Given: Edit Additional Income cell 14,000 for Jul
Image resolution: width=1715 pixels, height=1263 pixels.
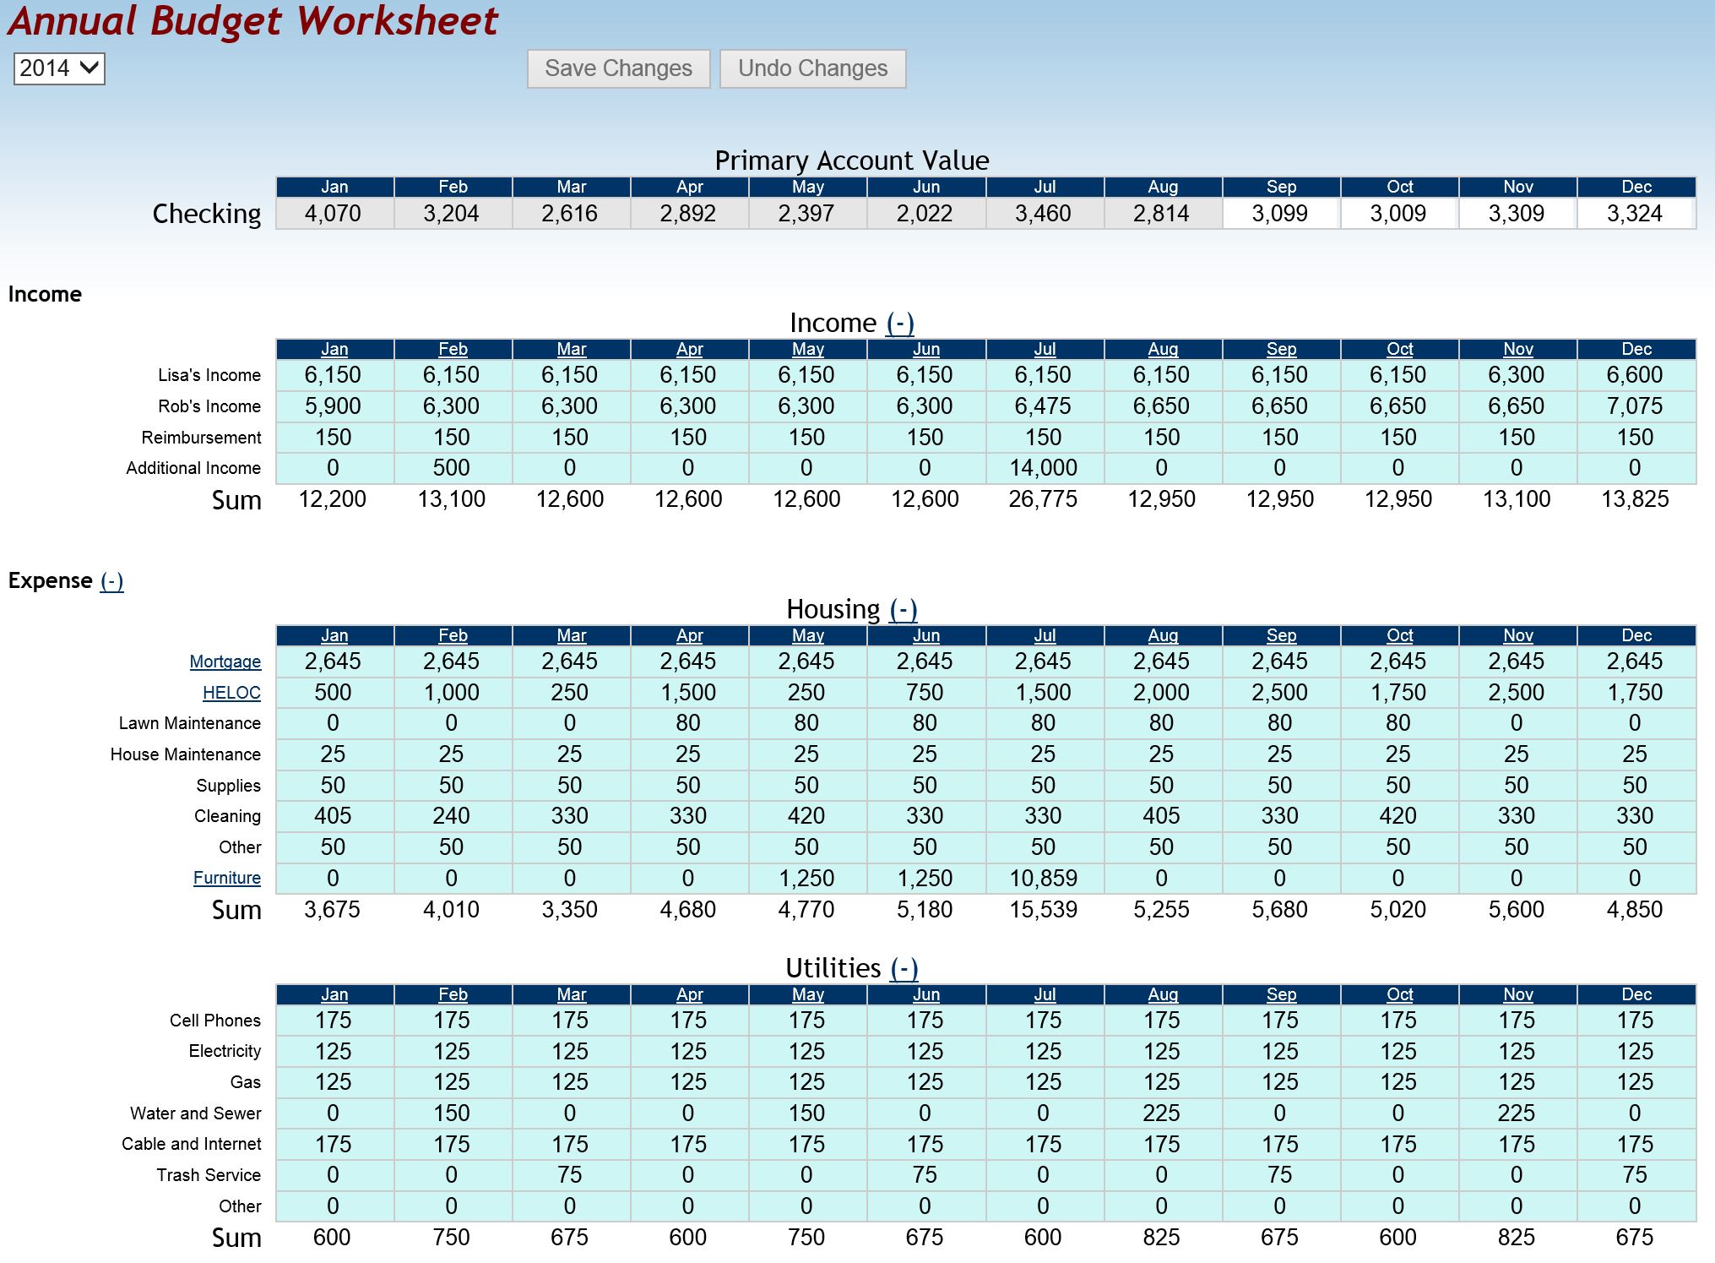Looking at the screenshot, I should [x=1045, y=468].
